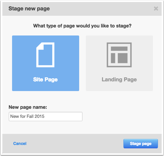
Task: Click the Stage page button
Action: pos(141,144)
